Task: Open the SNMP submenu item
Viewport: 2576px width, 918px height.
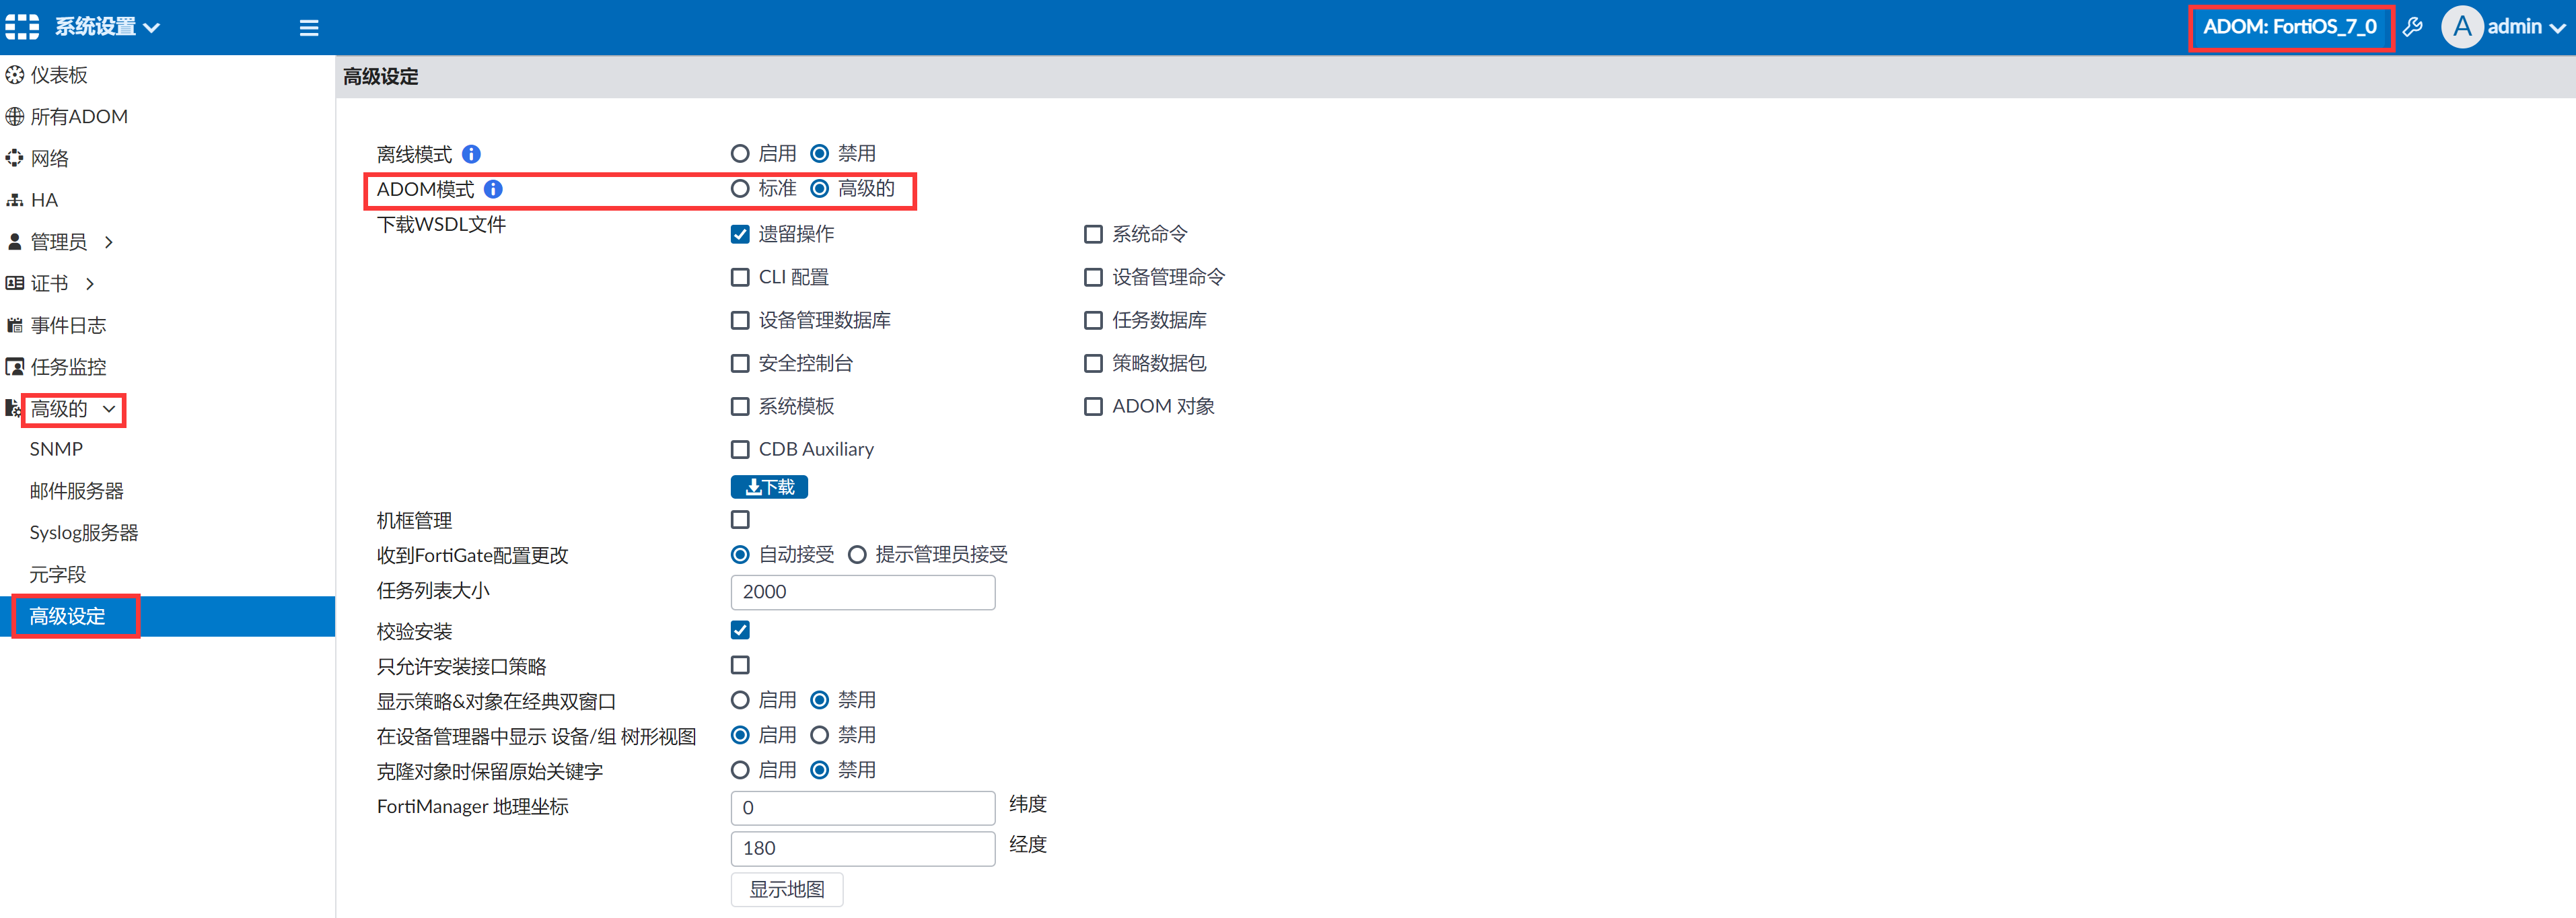Action: 56,449
